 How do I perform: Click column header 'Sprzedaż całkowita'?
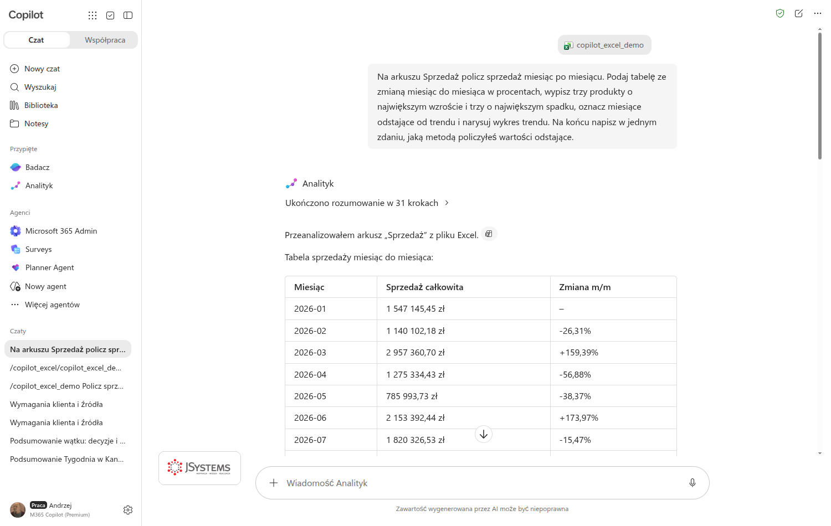pyautogui.click(x=464, y=287)
